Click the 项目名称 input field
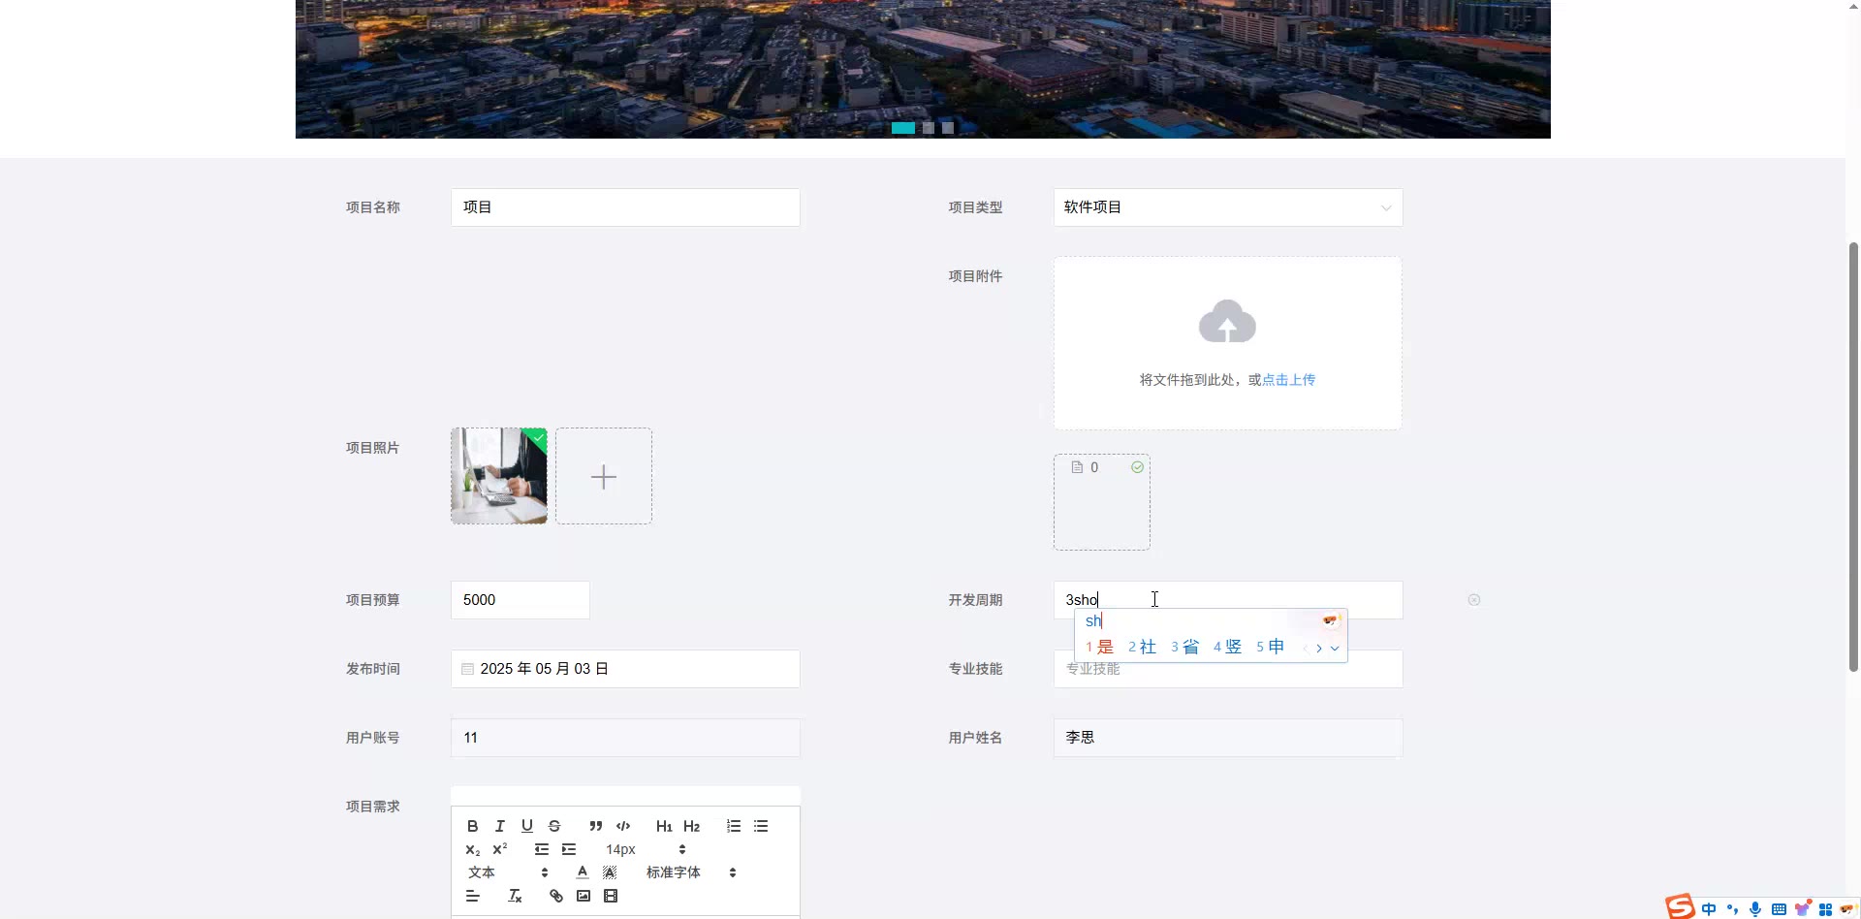Viewport: 1861px width, 919px height. [x=625, y=207]
